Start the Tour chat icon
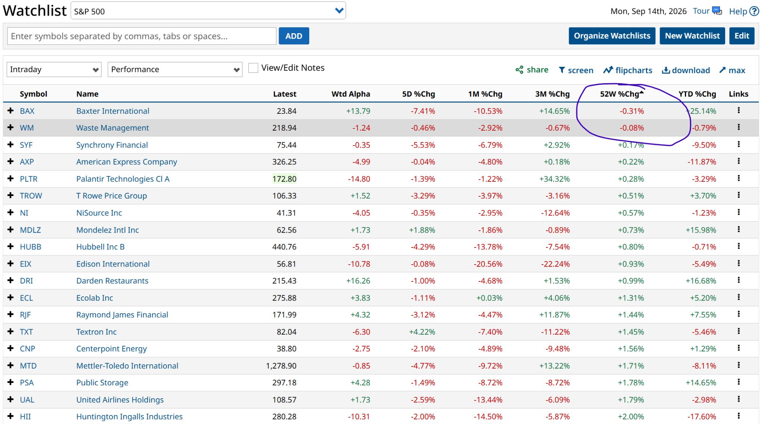764x424 pixels. [717, 11]
